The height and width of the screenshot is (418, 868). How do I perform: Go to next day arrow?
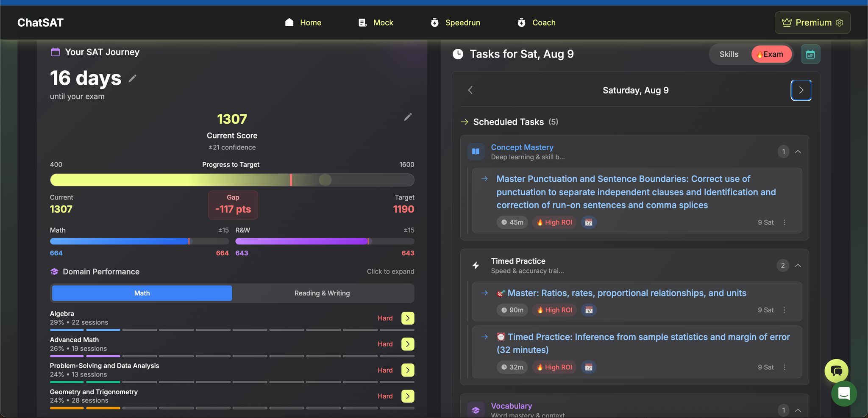tap(801, 90)
